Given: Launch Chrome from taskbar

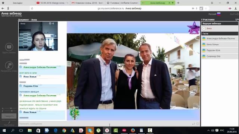Looking at the screenshot, I should (64, 130).
